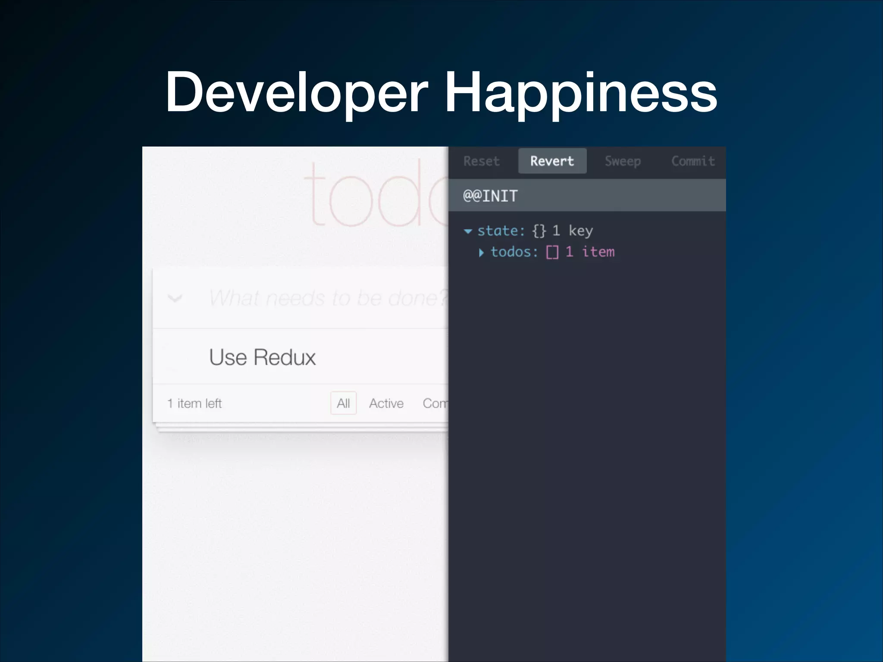Viewport: 883px width, 662px height.
Task: Select the All filter
Action: pos(343,403)
